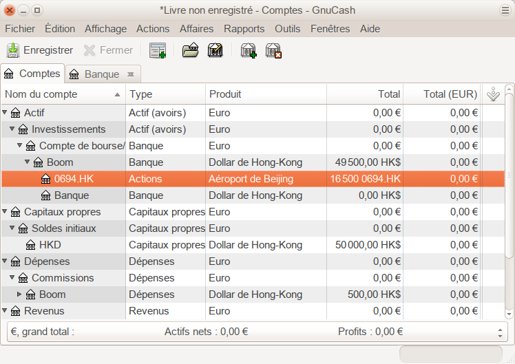The width and height of the screenshot is (515, 364).
Task: Click the vertical scrollbar of the accounts list
Action: point(509,206)
